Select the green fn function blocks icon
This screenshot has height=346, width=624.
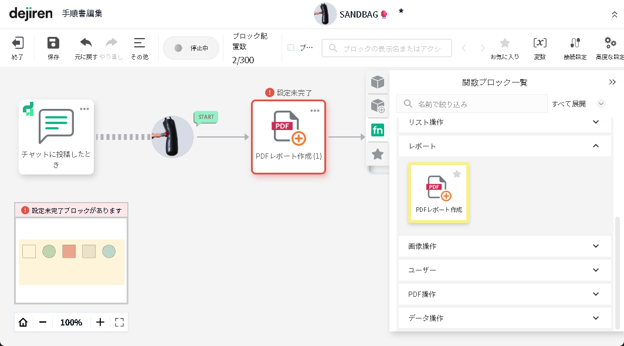[x=378, y=130]
